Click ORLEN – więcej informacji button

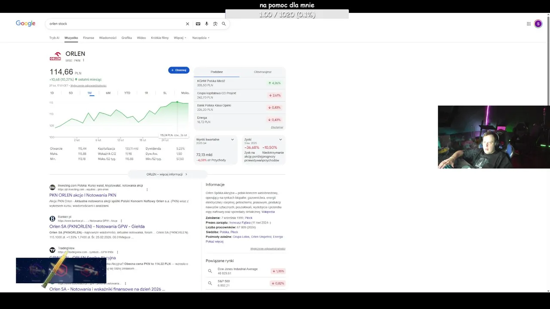[167, 174]
